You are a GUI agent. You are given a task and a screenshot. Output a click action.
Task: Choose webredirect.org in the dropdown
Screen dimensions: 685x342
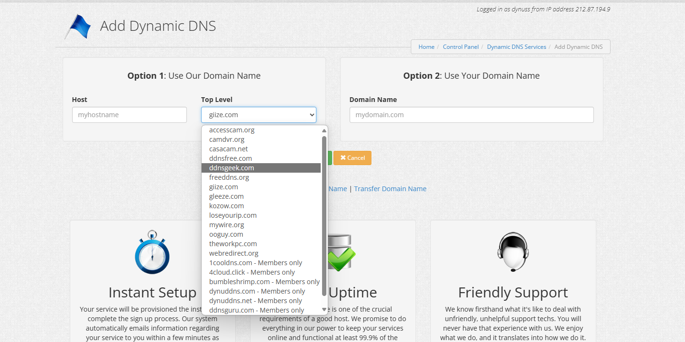261,253
